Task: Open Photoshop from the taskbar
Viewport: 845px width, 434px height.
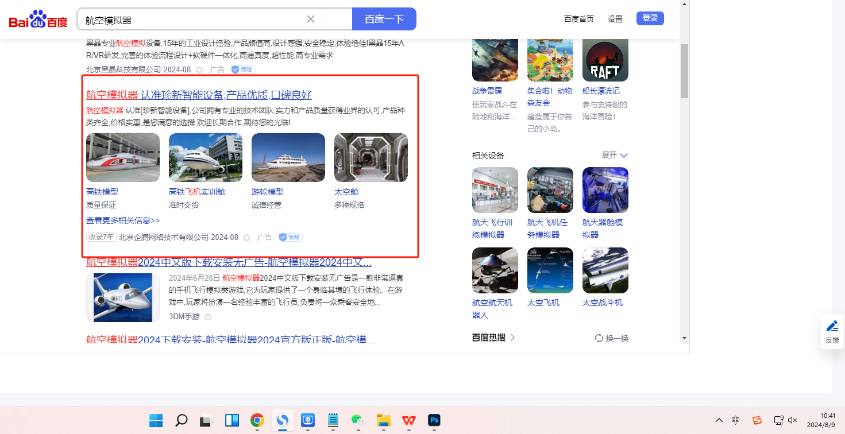Action: point(434,420)
